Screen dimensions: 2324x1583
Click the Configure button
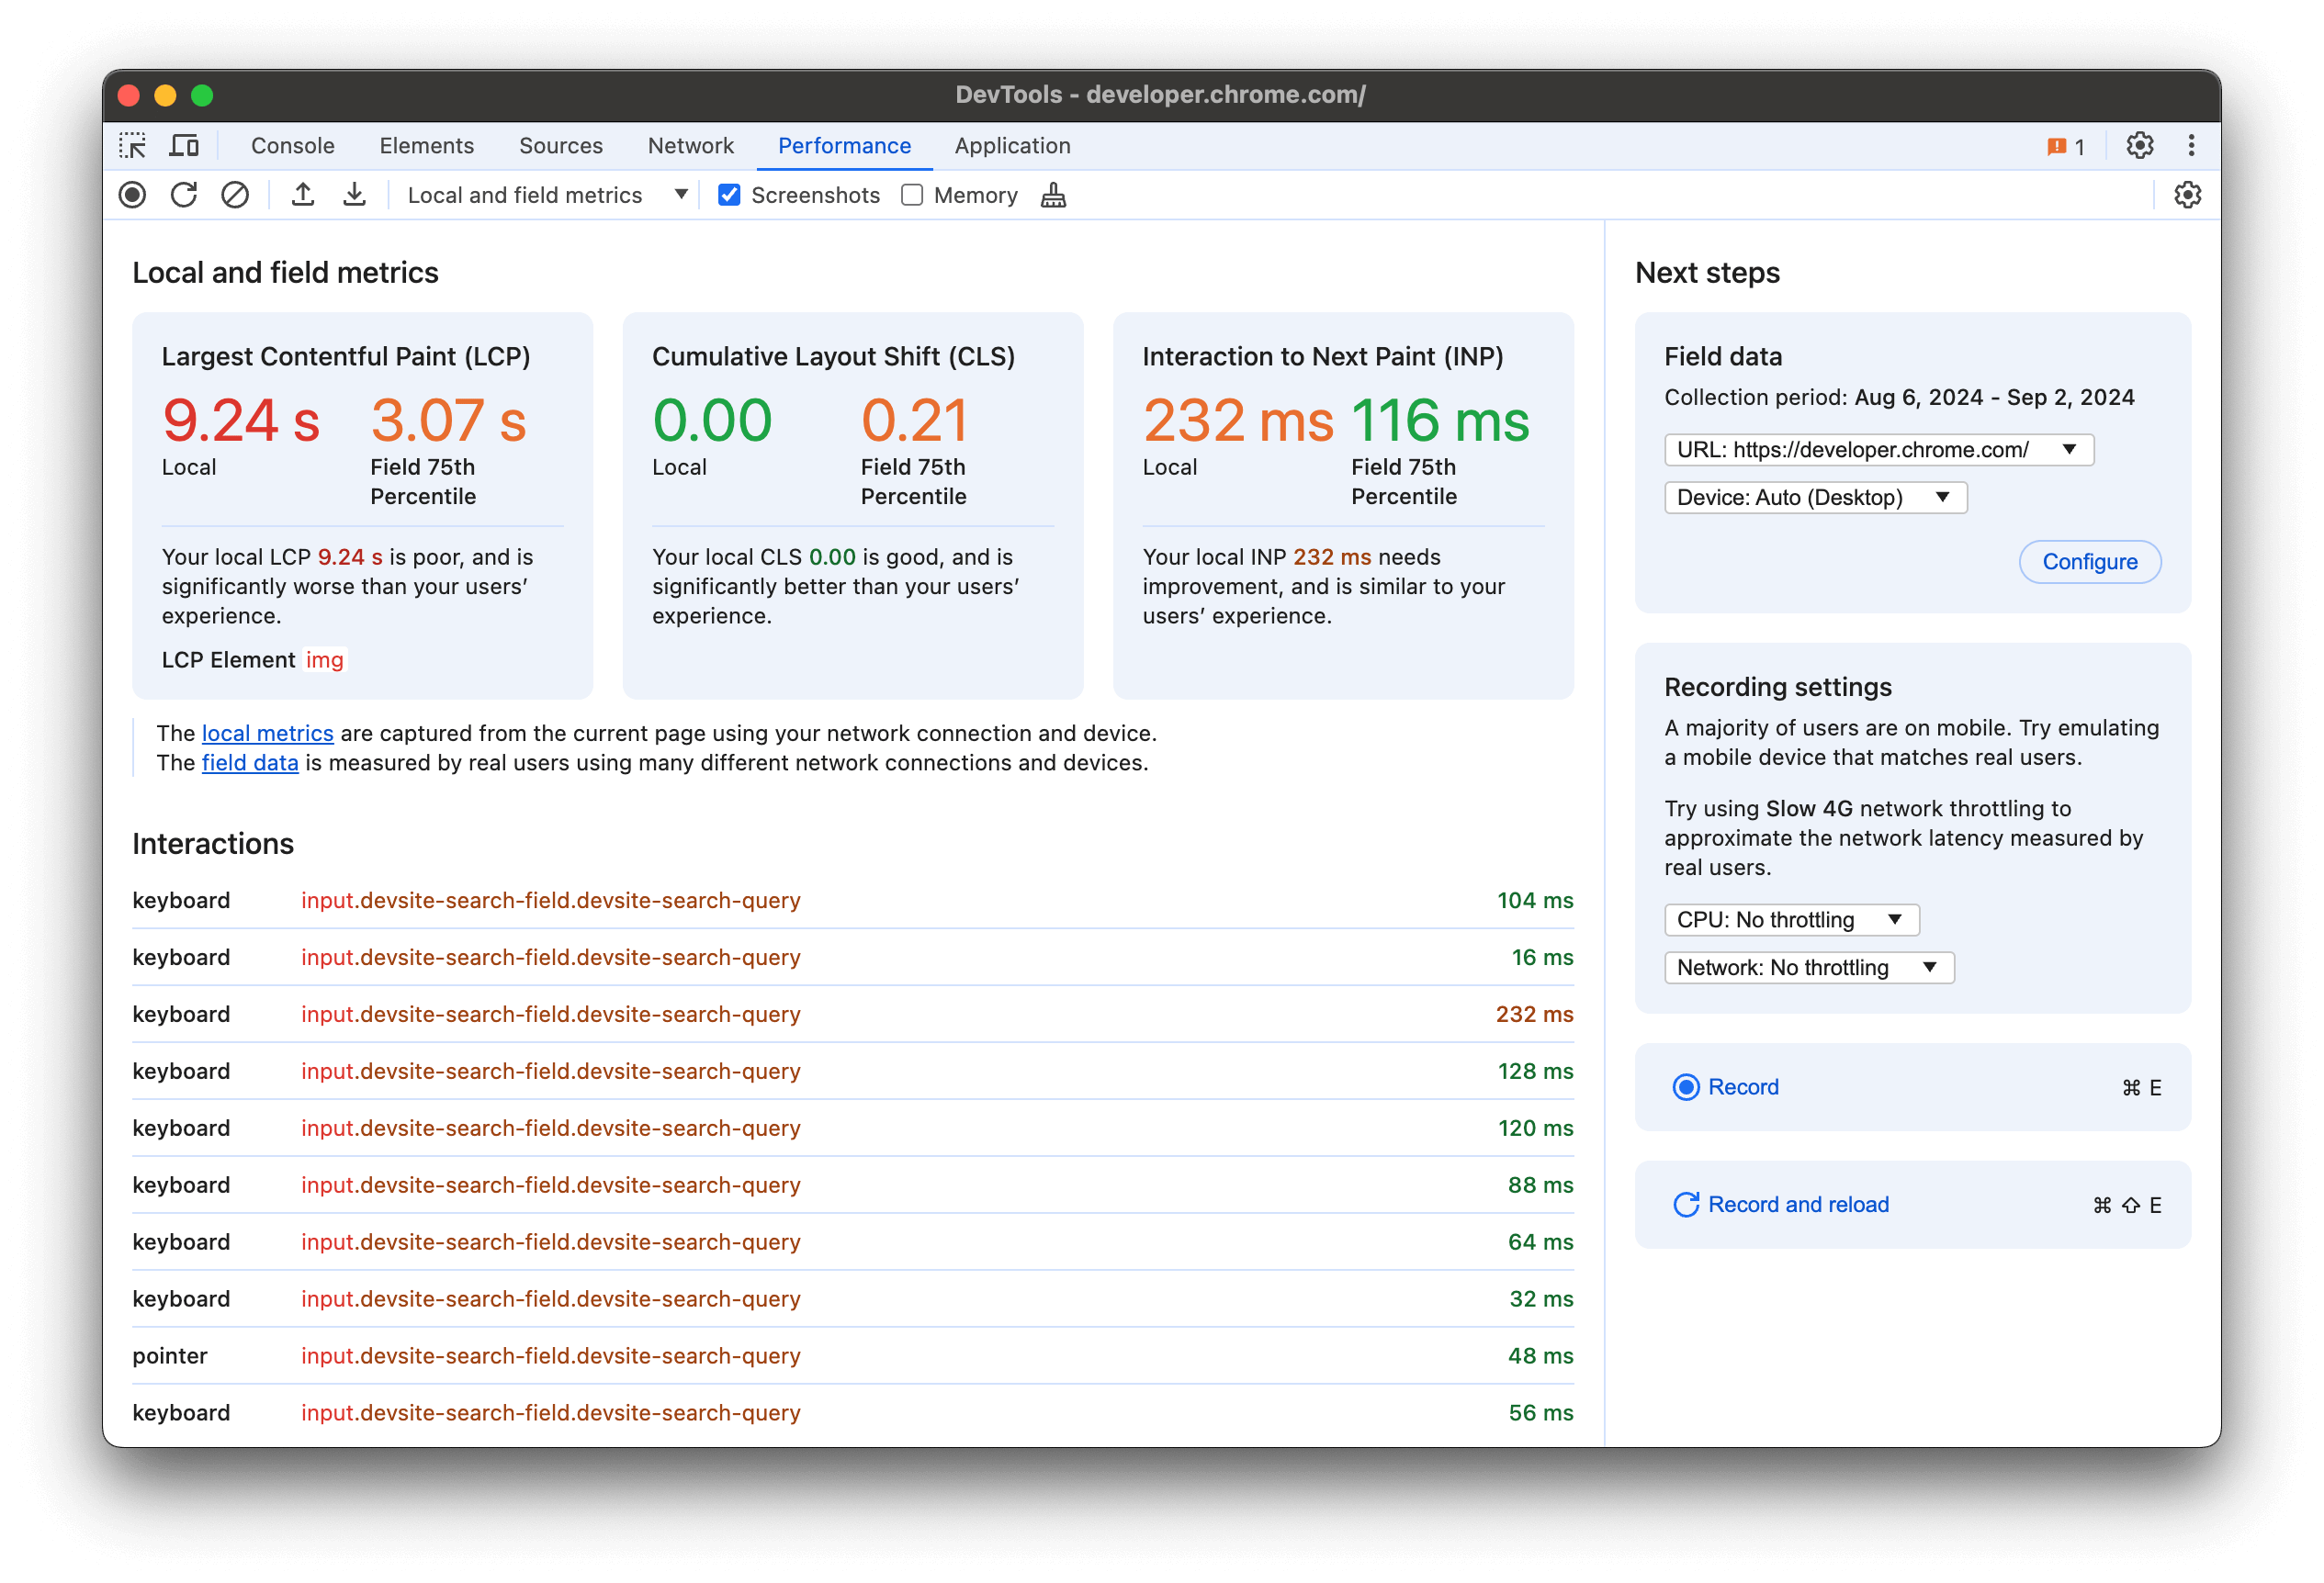click(2089, 561)
